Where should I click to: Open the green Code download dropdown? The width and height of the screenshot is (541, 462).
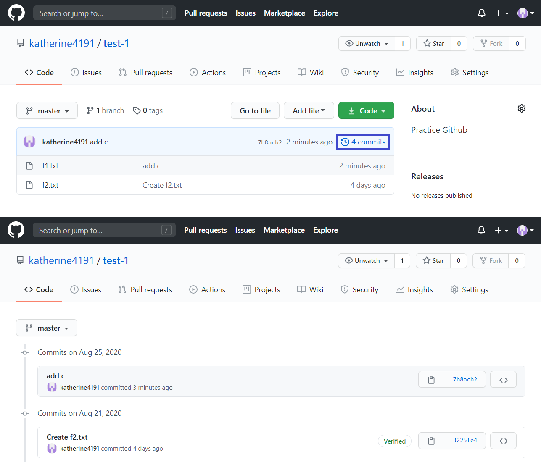[x=366, y=110]
